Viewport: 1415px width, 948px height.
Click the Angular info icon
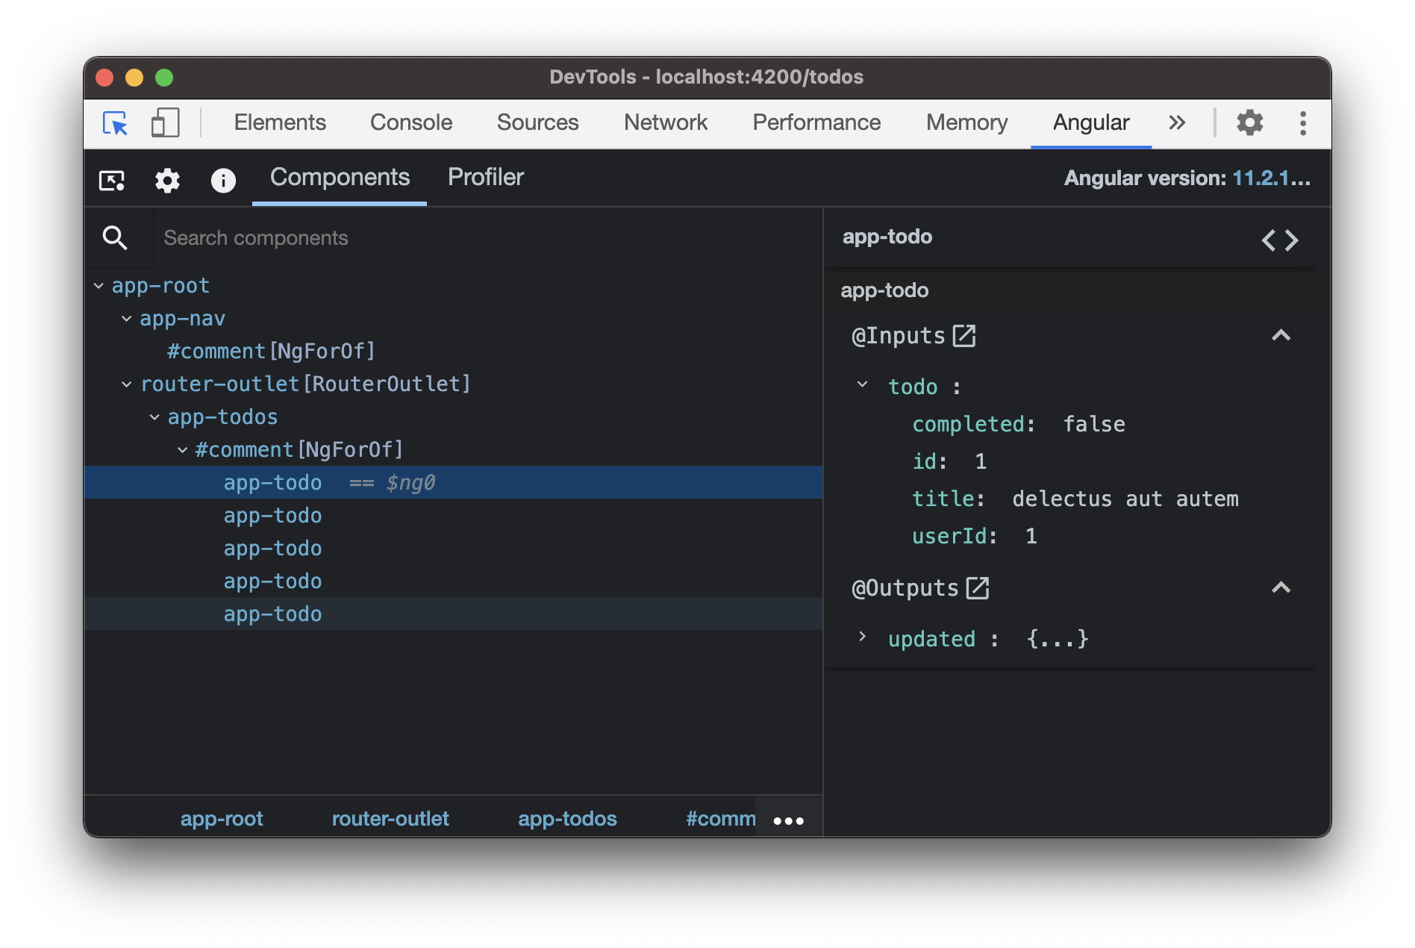[223, 180]
